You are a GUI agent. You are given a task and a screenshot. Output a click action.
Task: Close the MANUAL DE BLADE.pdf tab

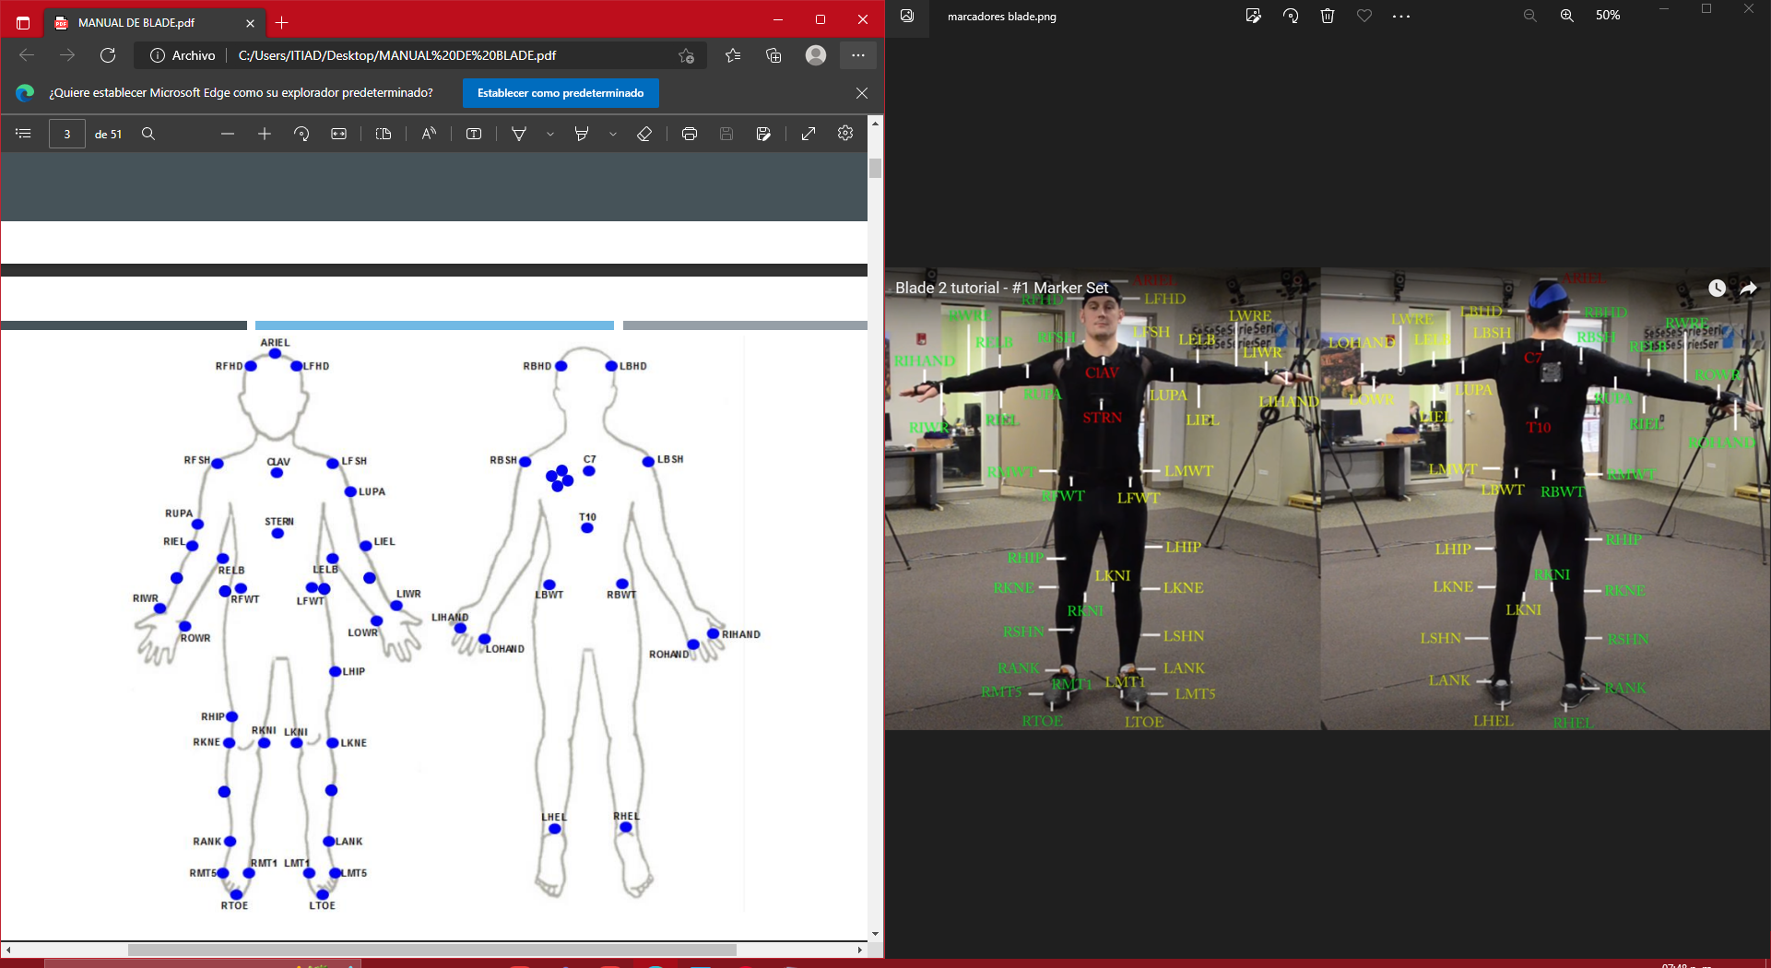pos(250,23)
